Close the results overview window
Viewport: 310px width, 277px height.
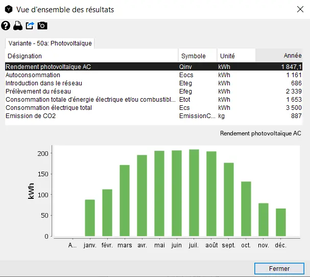tap(299, 9)
